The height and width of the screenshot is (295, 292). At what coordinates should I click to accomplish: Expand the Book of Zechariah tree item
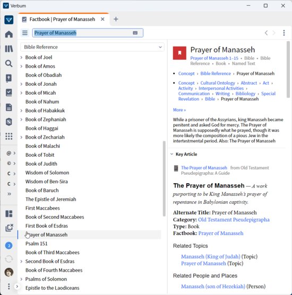pos(21,137)
